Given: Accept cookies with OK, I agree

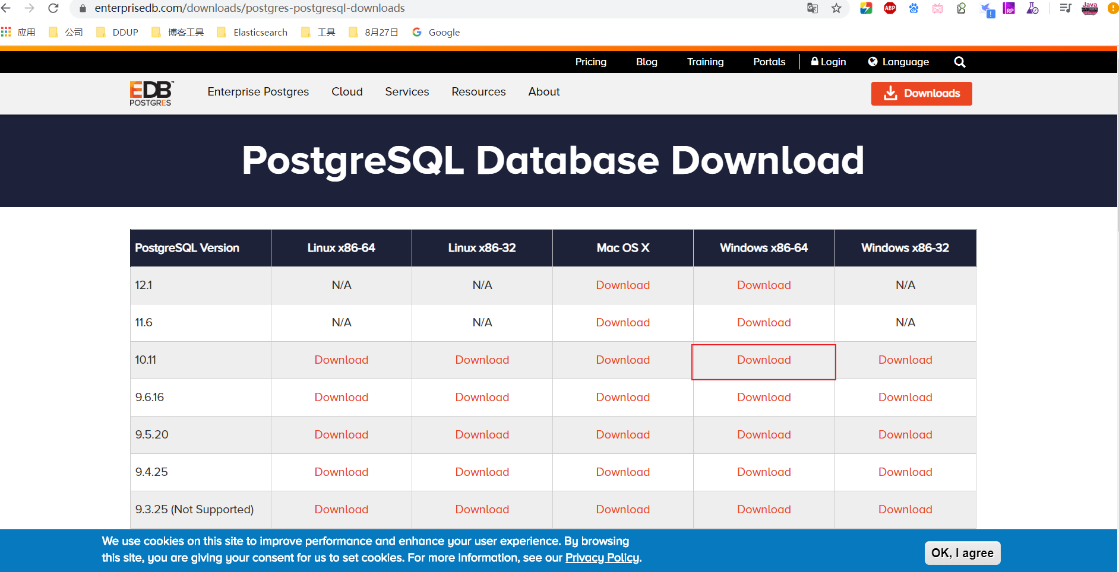Looking at the screenshot, I should point(962,553).
